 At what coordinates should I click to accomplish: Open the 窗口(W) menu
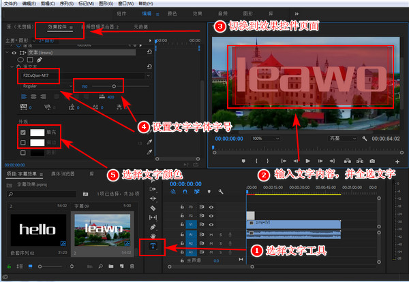click(x=125, y=3)
